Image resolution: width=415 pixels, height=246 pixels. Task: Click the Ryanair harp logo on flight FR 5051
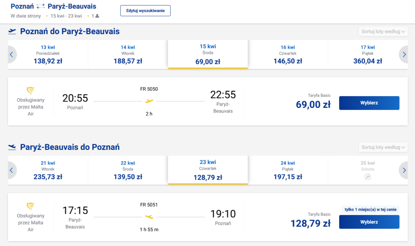click(x=30, y=206)
